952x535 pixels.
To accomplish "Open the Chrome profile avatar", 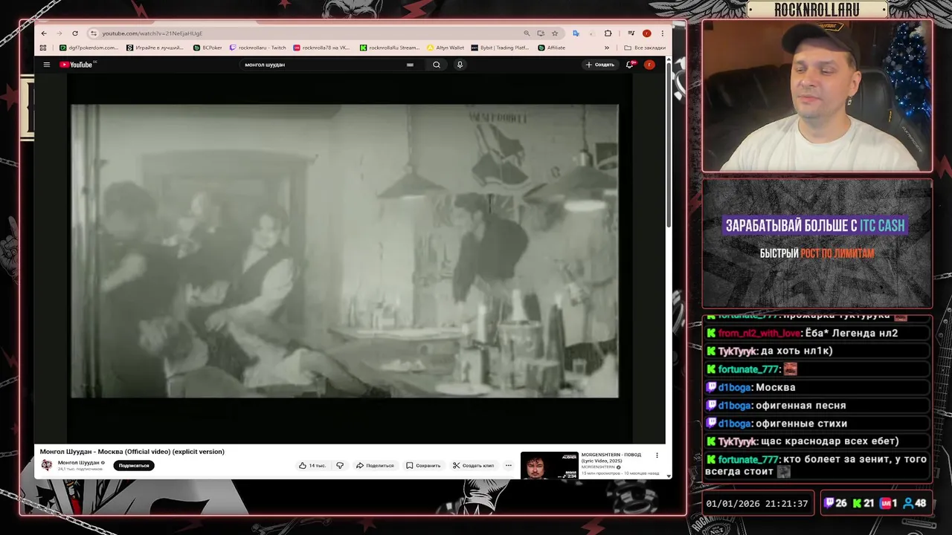I will 646,33.
